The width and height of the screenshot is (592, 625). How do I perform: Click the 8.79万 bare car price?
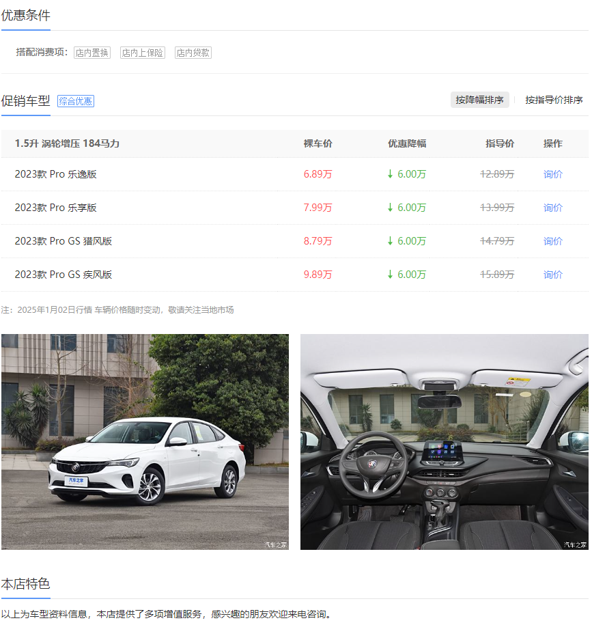pos(318,241)
